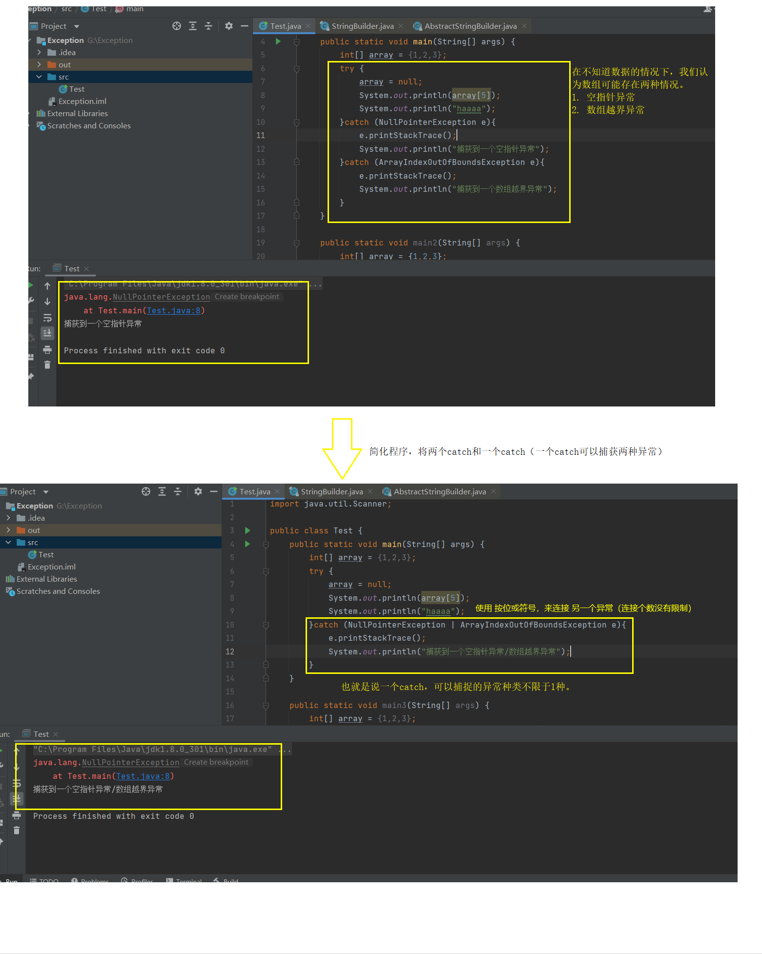Click run gutter arrow on line 3, lower editor
The image size is (762, 954).
pyautogui.click(x=247, y=530)
